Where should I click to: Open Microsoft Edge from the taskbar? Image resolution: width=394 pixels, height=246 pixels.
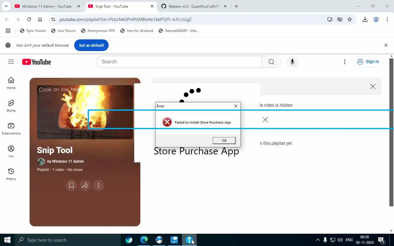[x=144, y=240]
